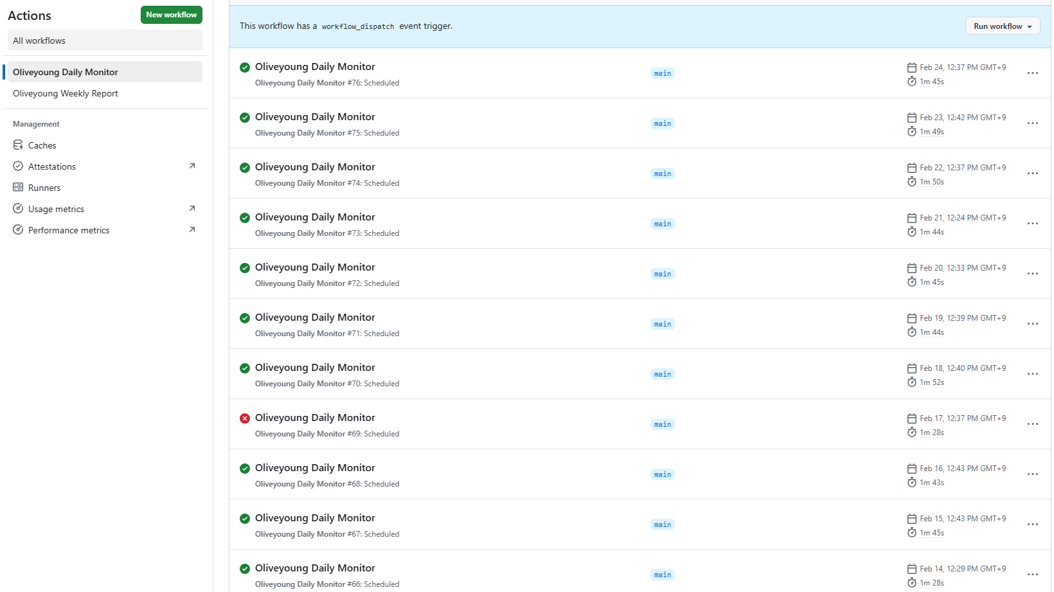Expand the Run workflow dropdown
Screen dimensions: 1054x592
click(1002, 26)
